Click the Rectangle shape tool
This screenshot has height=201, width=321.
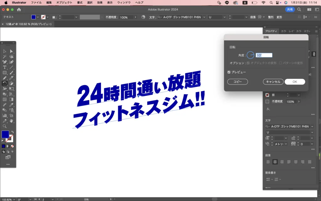(5, 73)
